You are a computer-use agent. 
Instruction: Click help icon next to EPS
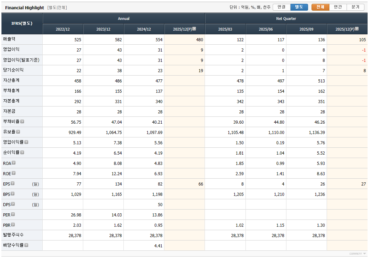(12, 183)
